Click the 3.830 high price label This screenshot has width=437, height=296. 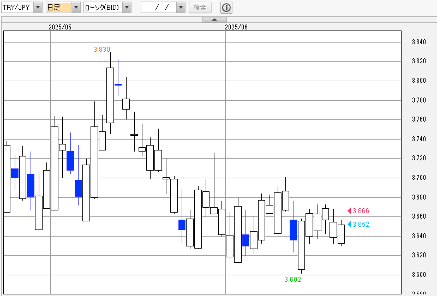click(101, 50)
